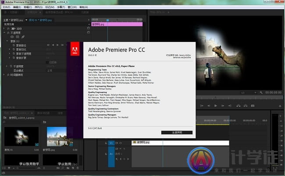Image resolution: width=285 pixels, height=176 pixels.
Task: Click the 序列 01 clip link in Effect Controls
Action: pyautogui.click(x=40, y=20)
